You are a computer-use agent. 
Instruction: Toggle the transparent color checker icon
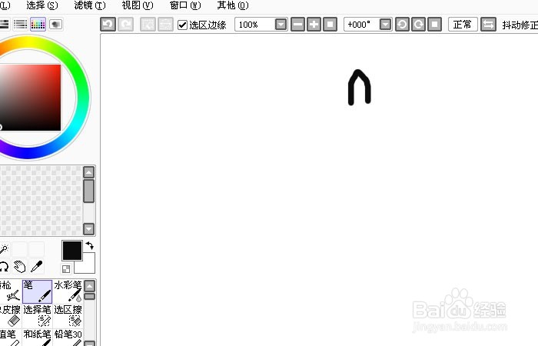66,269
